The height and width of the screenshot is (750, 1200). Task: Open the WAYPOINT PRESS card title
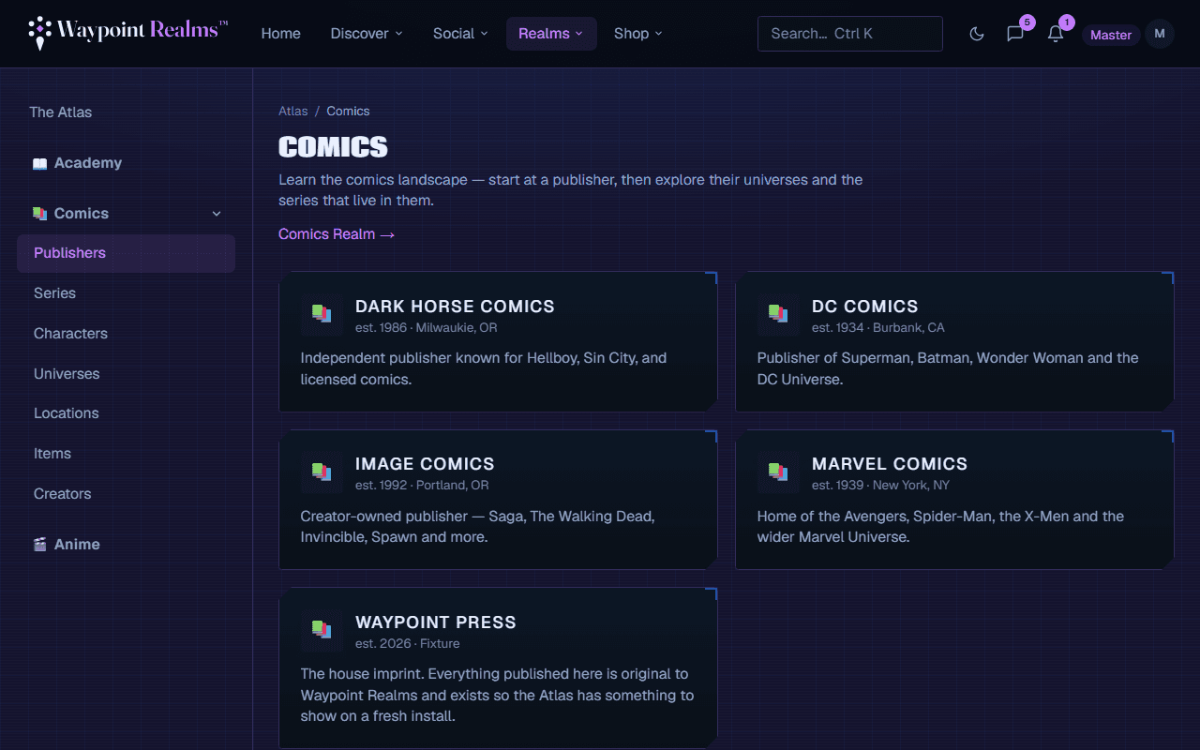(x=436, y=622)
